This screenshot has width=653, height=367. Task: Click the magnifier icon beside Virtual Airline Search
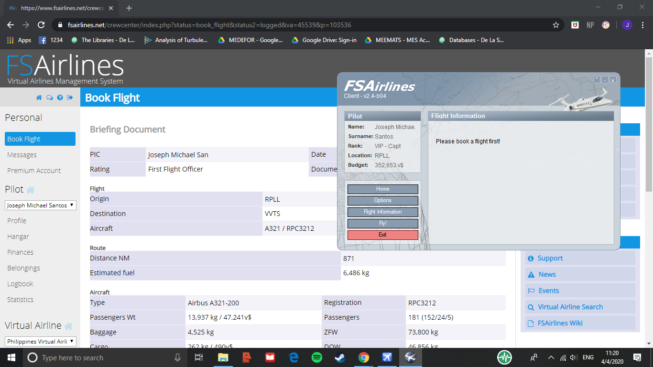pos(531,307)
